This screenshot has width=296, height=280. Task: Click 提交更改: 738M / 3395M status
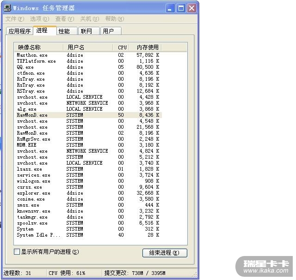click(135, 273)
